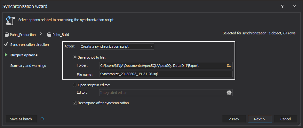The height and width of the screenshot is (128, 303).
Task: Click the Pubs_Build database icon
Action: coord(49,35)
